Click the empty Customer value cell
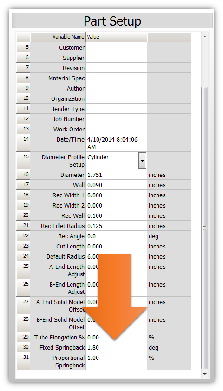Screen dimensions: 223x391 point(116,47)
